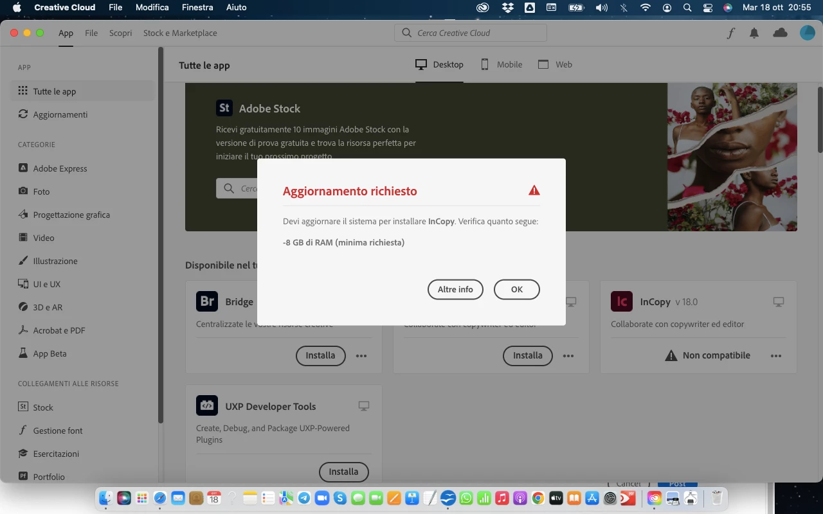Open Finder from the Dock
The image size is (823, 514).
(x=106, y=498)
